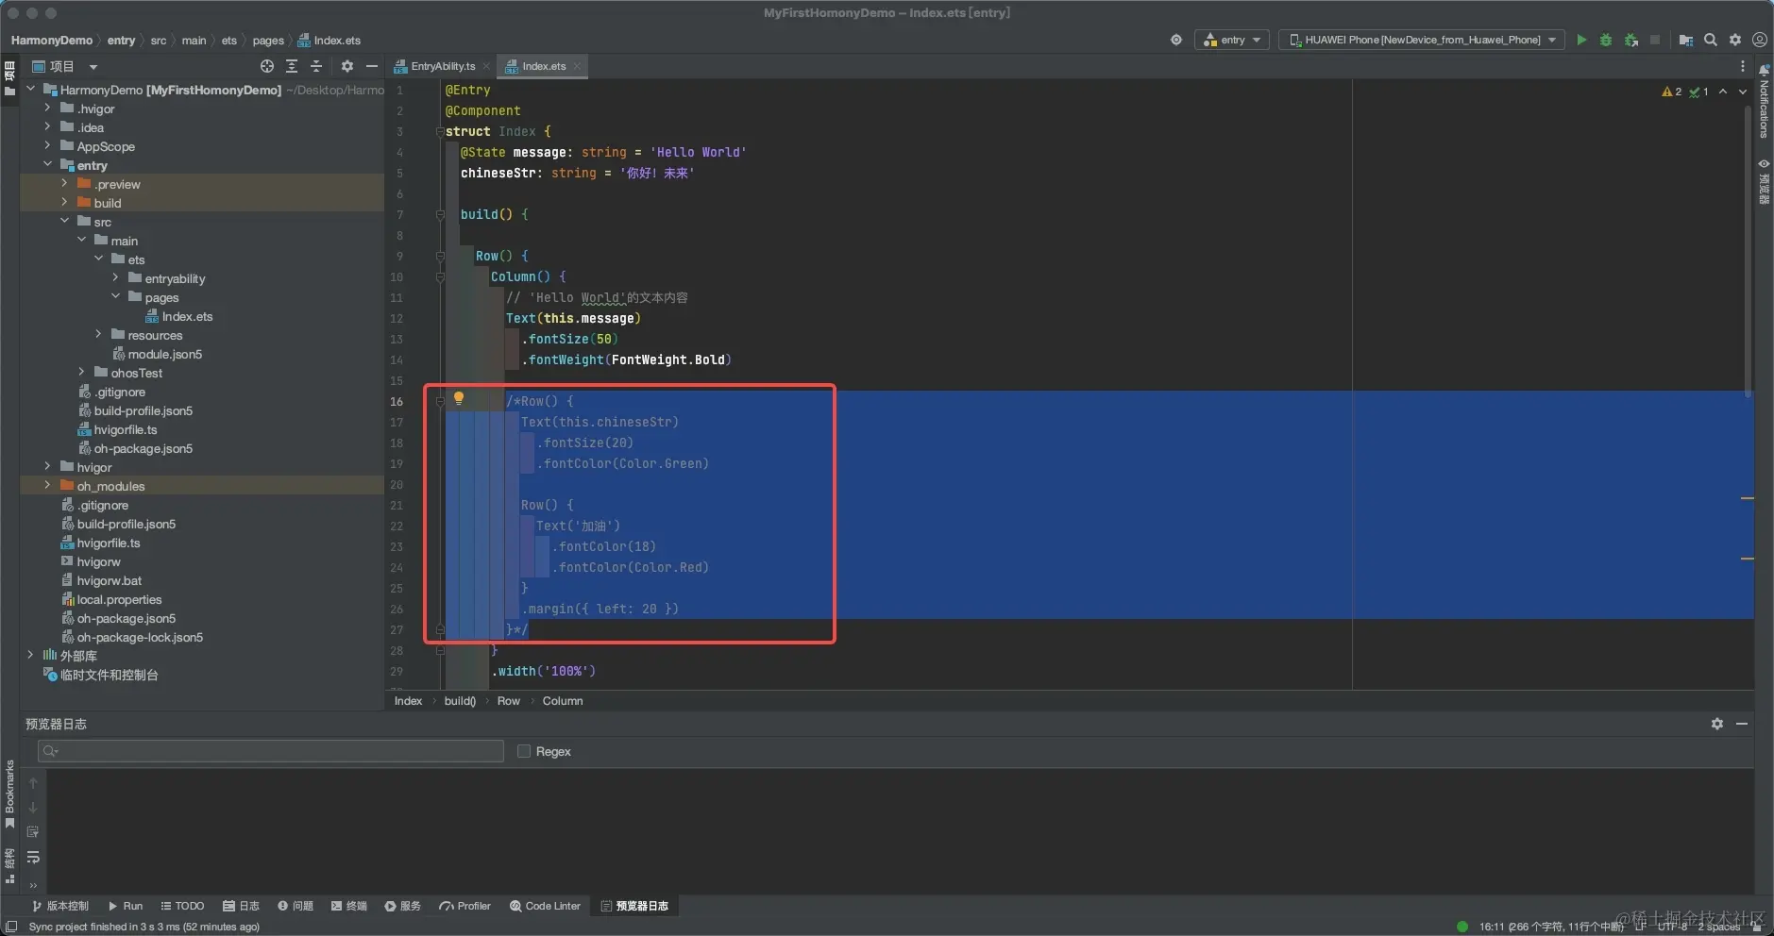Expand the AppScope folder
Image resolution: width=1774 pixels, height=936 pixels.
[47, 146]
